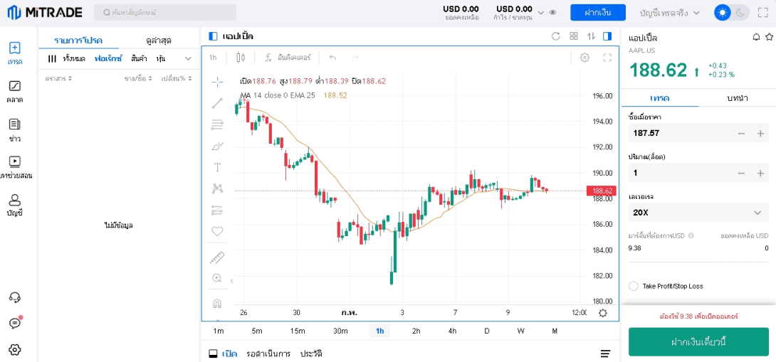
Task: Click the green ฝากเงินเดี๋ยวนี้ button
Action: [698, 342]
